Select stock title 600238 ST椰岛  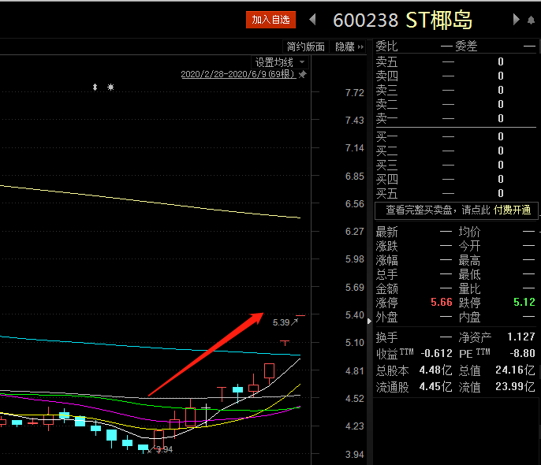coord(403,20)
